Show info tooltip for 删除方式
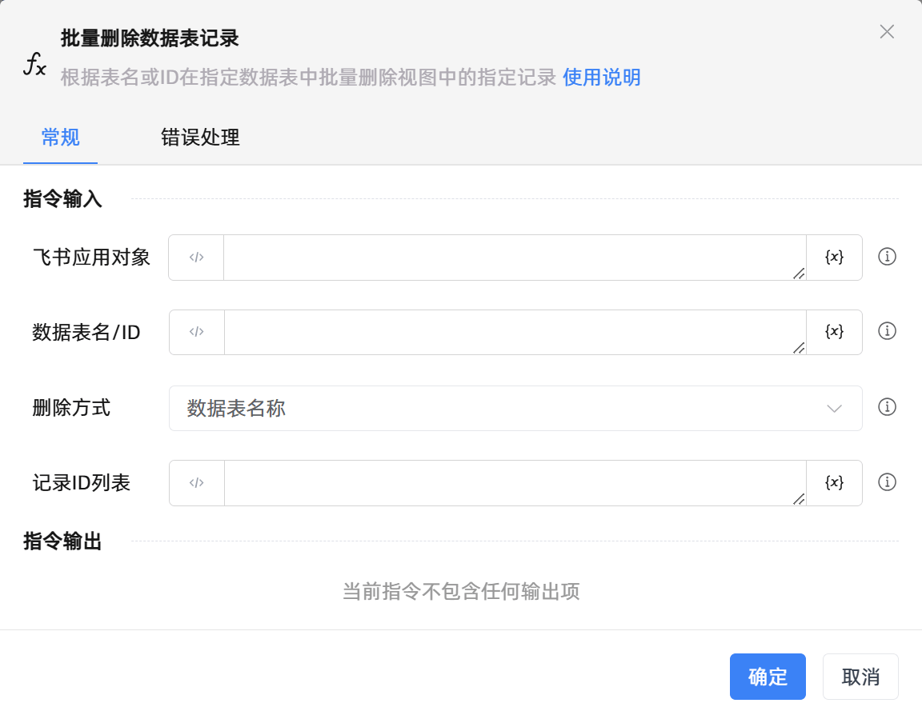Screen dimensions: 922x723 click(887, 407)
